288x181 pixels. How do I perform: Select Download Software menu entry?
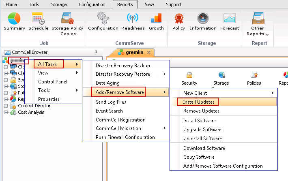[x=204, y=148]
